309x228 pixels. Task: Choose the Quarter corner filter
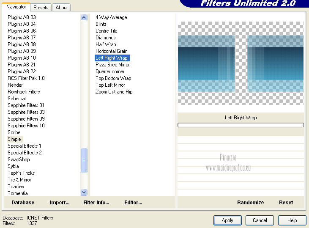click(110, 71)
